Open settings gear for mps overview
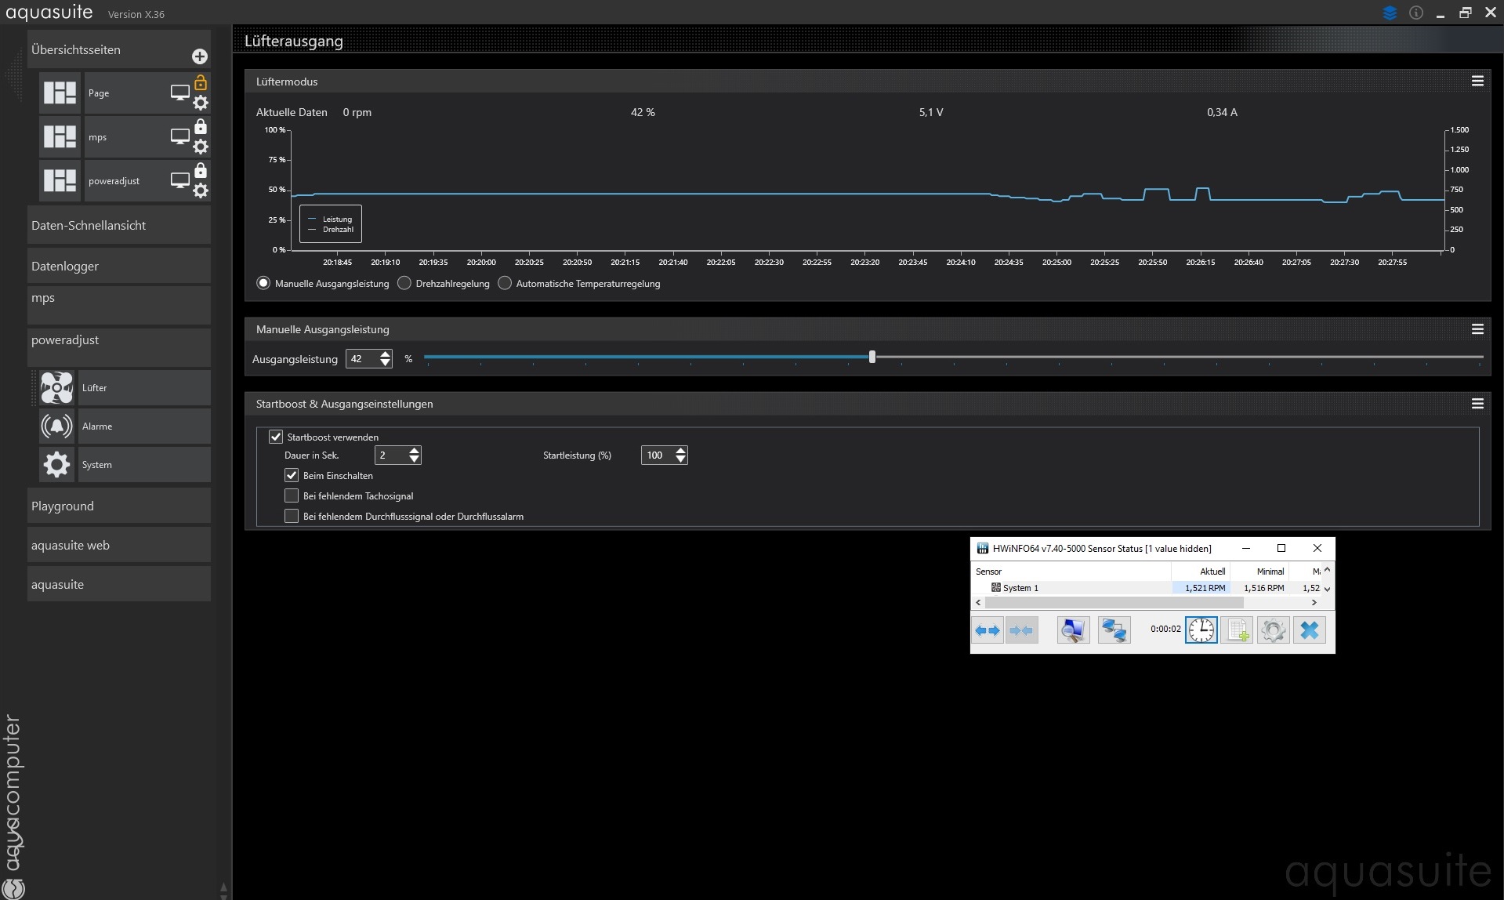 201,147
